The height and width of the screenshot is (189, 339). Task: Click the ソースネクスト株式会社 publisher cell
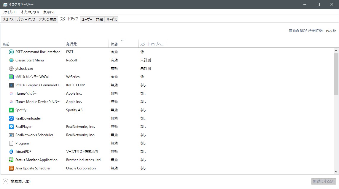[82, 152]
